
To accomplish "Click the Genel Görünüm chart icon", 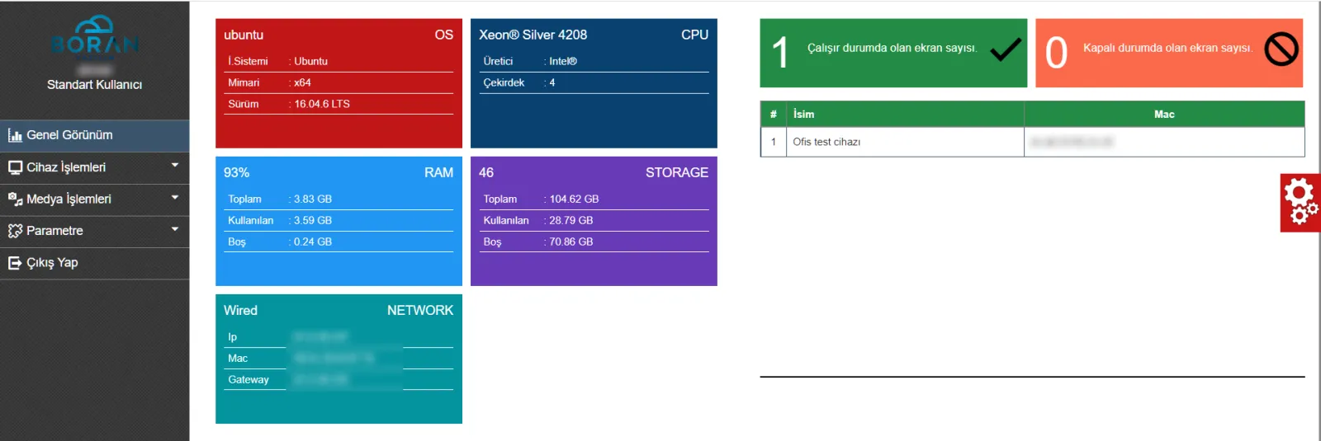I will pos(15,136).
